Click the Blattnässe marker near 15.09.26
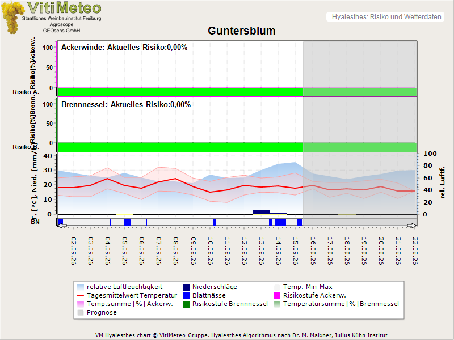The image size is (454, 340). coord(300,222)
